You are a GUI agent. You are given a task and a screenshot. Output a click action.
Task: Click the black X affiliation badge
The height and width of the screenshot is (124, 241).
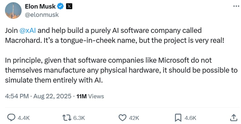point(69,7)
